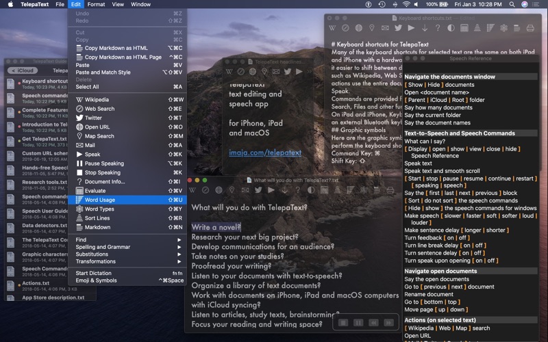Choose Start Dictation menu item
Viewport: 548px width, 342px height.
[127, 273]
